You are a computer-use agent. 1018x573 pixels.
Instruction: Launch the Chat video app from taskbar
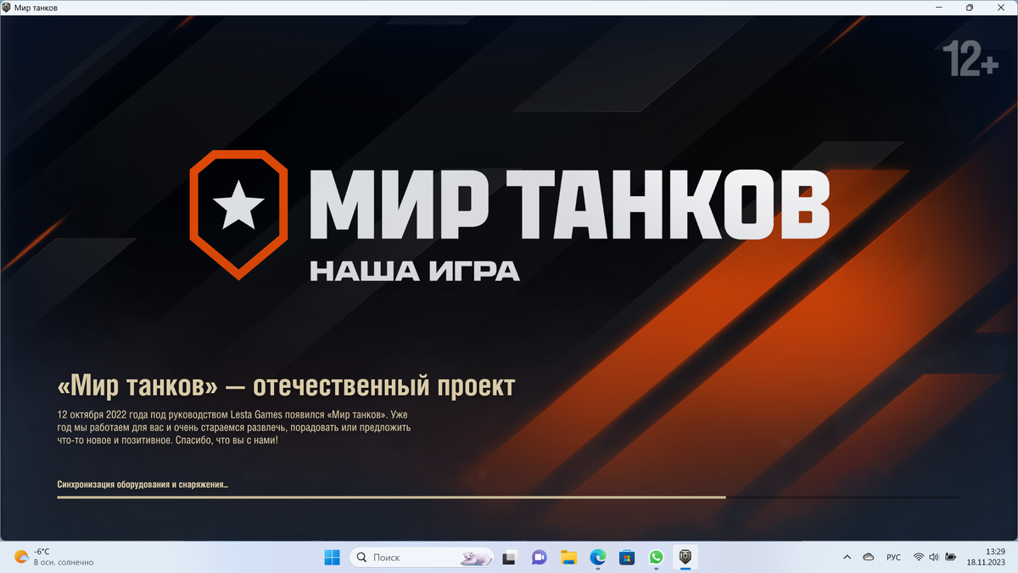(x=539, y=558)
